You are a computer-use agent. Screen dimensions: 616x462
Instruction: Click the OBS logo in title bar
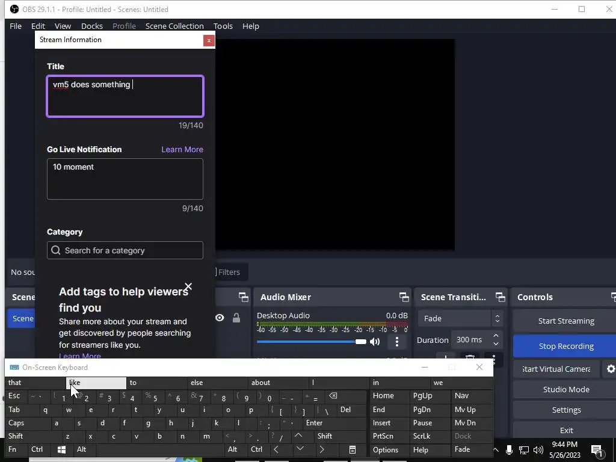pyautogui.click(x=14, y=9)
